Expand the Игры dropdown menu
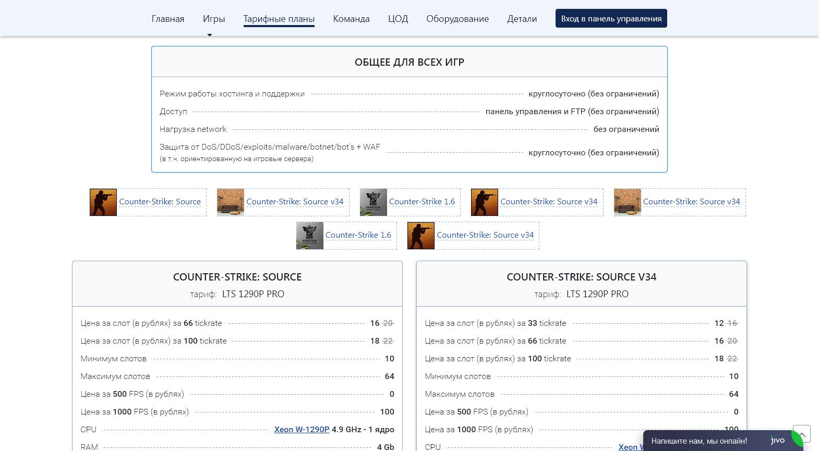This screenshot has height=451, width=819. click(x=214, y=19)
